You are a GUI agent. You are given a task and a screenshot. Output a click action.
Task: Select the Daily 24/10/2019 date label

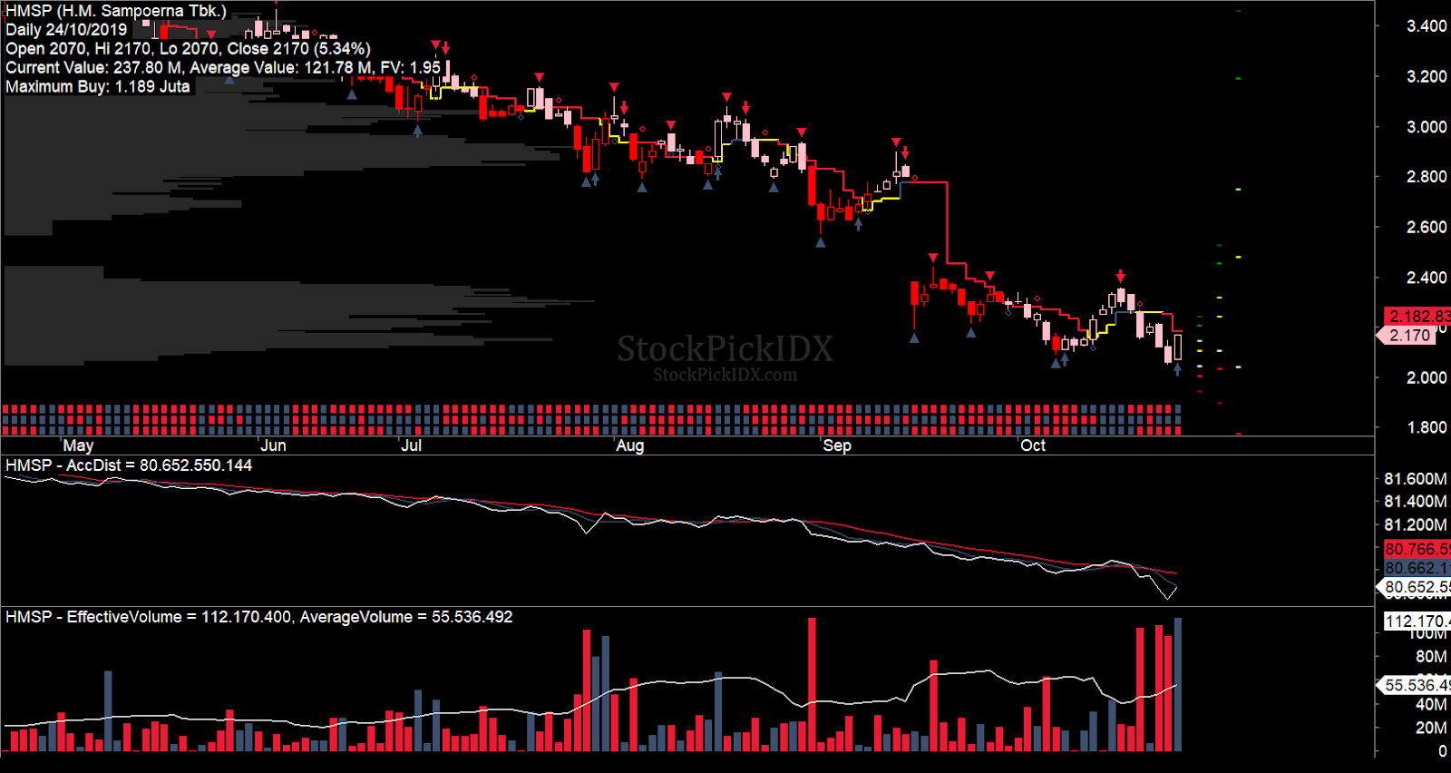pos(66,29)
